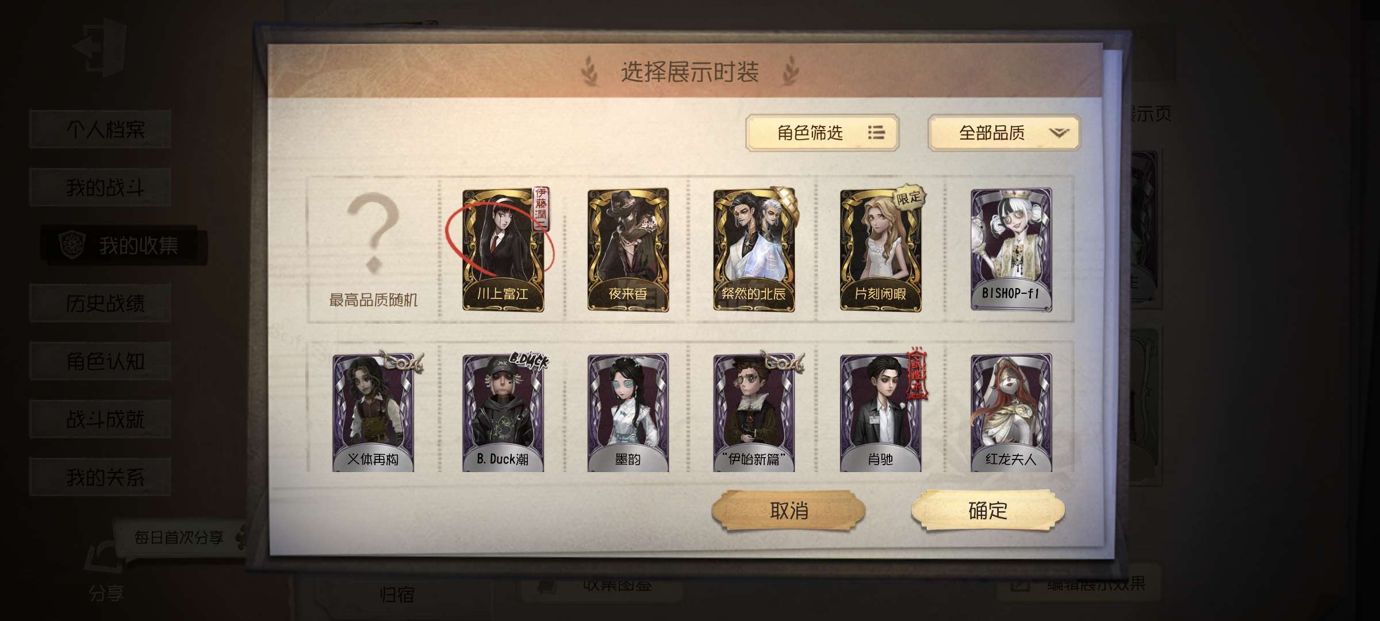Choose the "伊始新篇" costume card
Viewport: 1380px width, 621px height.
point(754,413)
